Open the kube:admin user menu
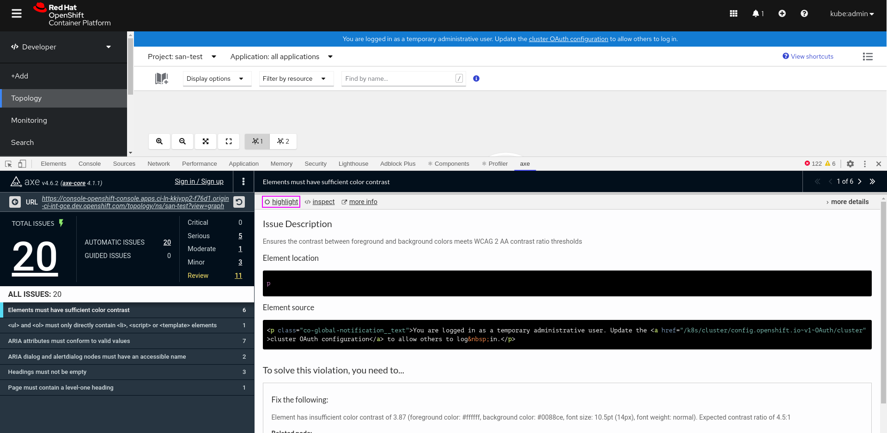 point(852,14)
